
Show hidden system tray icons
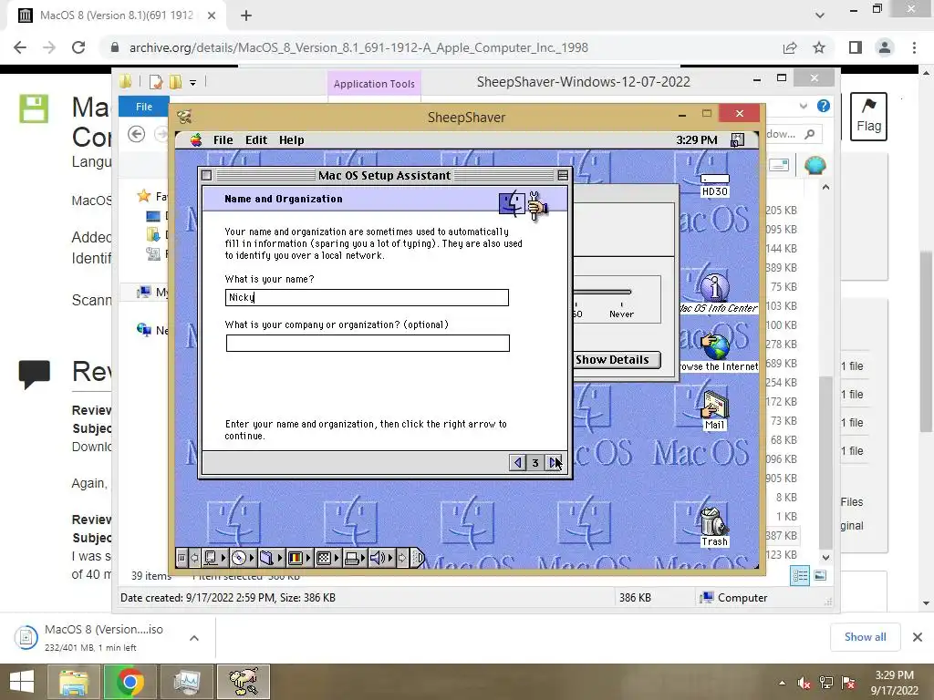(x=782, y=683)
